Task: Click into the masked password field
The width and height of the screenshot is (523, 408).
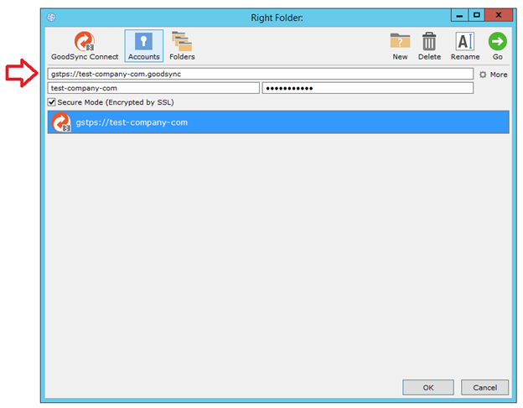Action: tap(367, 88)
